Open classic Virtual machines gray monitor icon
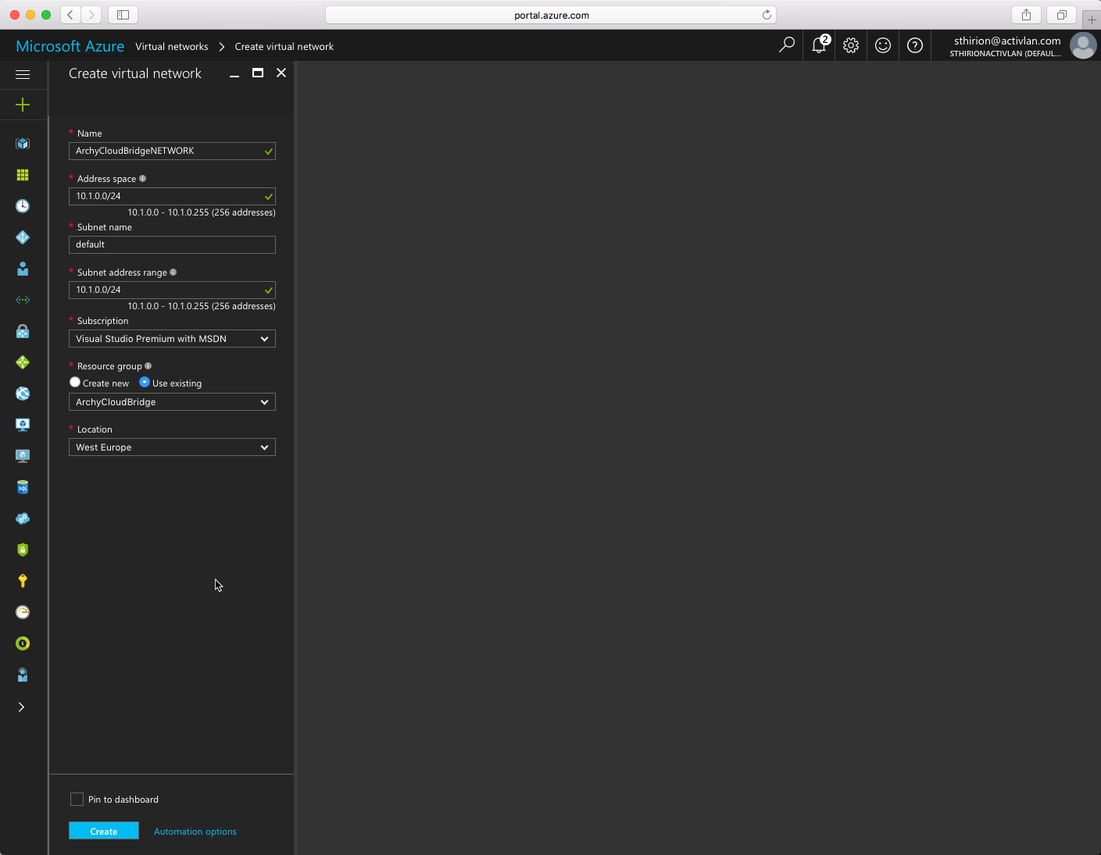Screen dimensions: 1101x855 click(23, 456)
